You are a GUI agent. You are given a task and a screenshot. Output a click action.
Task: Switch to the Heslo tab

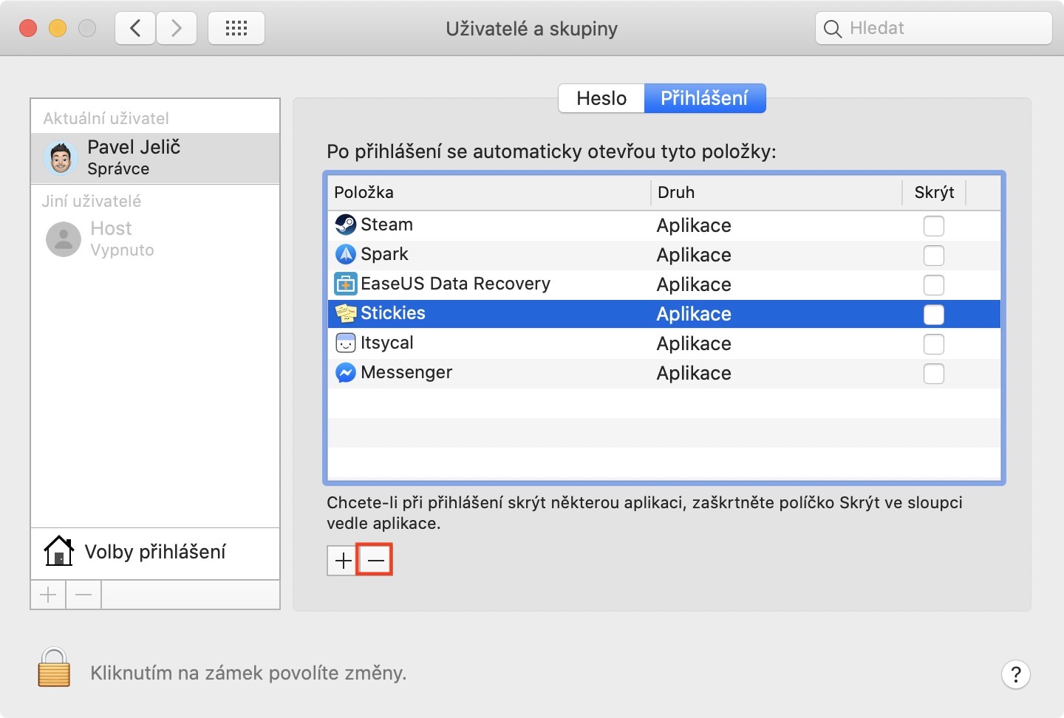click(x=601, y=98)
